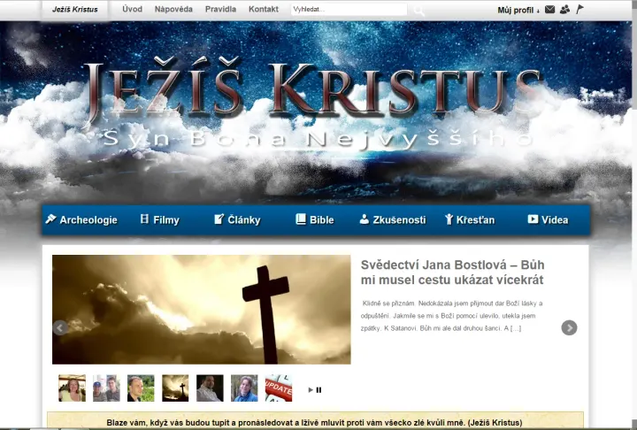Click the Články pencil icon

pos(219,219)
